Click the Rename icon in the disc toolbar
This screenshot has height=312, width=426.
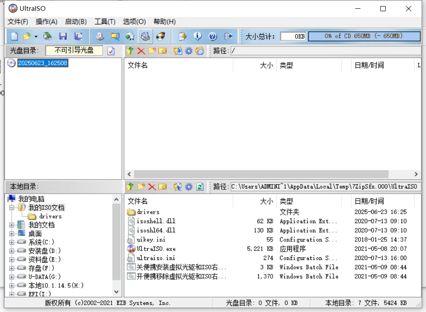pos(162,51)
